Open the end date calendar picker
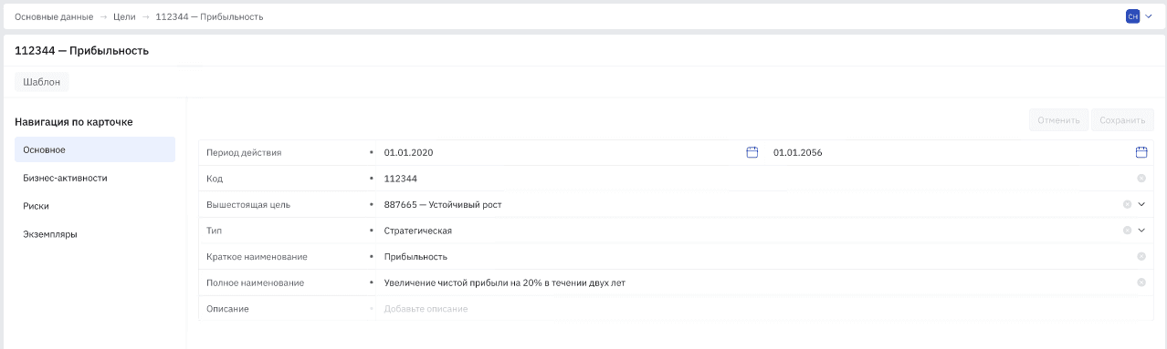 [x=1141, y=152]
